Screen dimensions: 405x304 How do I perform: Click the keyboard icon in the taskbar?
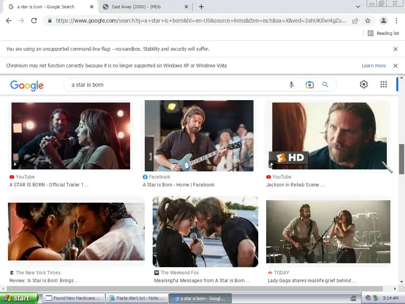click(x=354, y=298)
